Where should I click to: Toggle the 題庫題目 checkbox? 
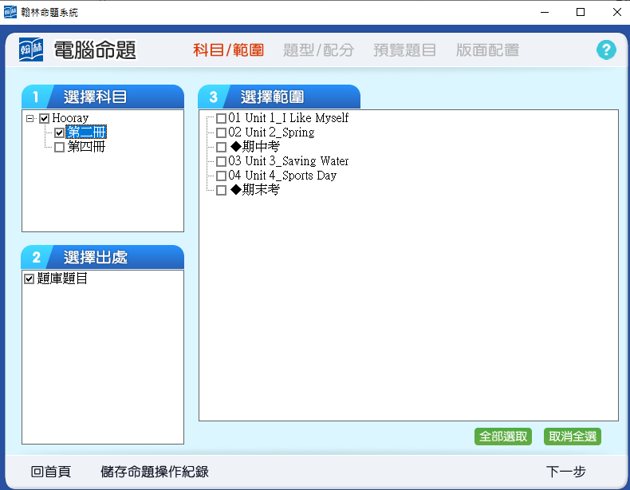coord(29,279)
